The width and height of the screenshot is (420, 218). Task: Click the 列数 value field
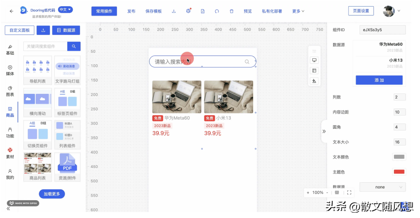[399, 97]
